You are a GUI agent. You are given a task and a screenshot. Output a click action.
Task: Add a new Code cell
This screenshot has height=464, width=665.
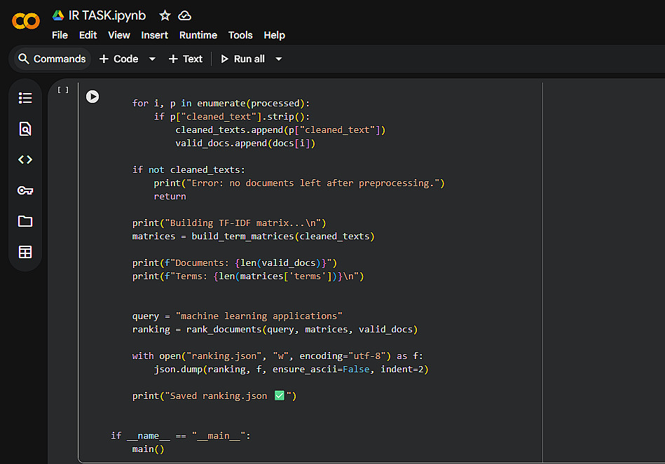tap(118, 59)
